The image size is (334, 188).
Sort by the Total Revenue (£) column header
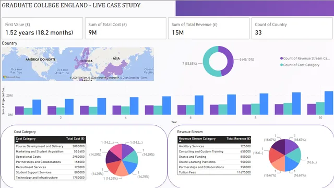(x=238, y=139)
